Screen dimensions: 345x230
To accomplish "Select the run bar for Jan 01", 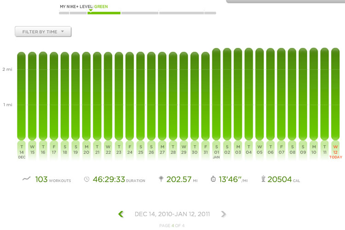I will [216, 94].
